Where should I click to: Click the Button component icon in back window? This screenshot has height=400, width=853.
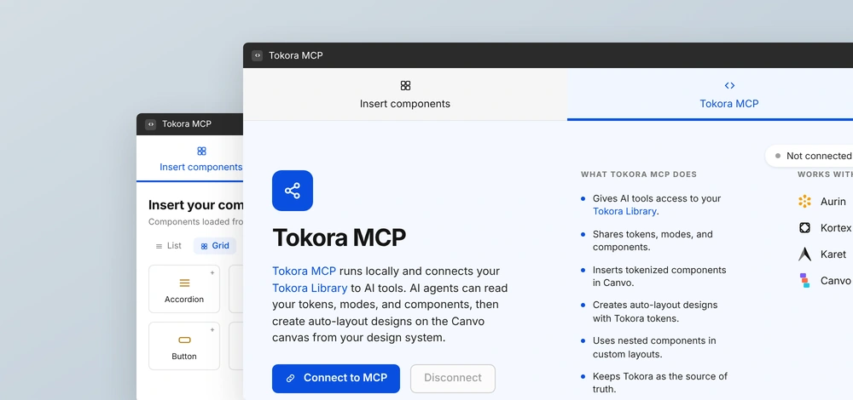[x=184, y=340]
